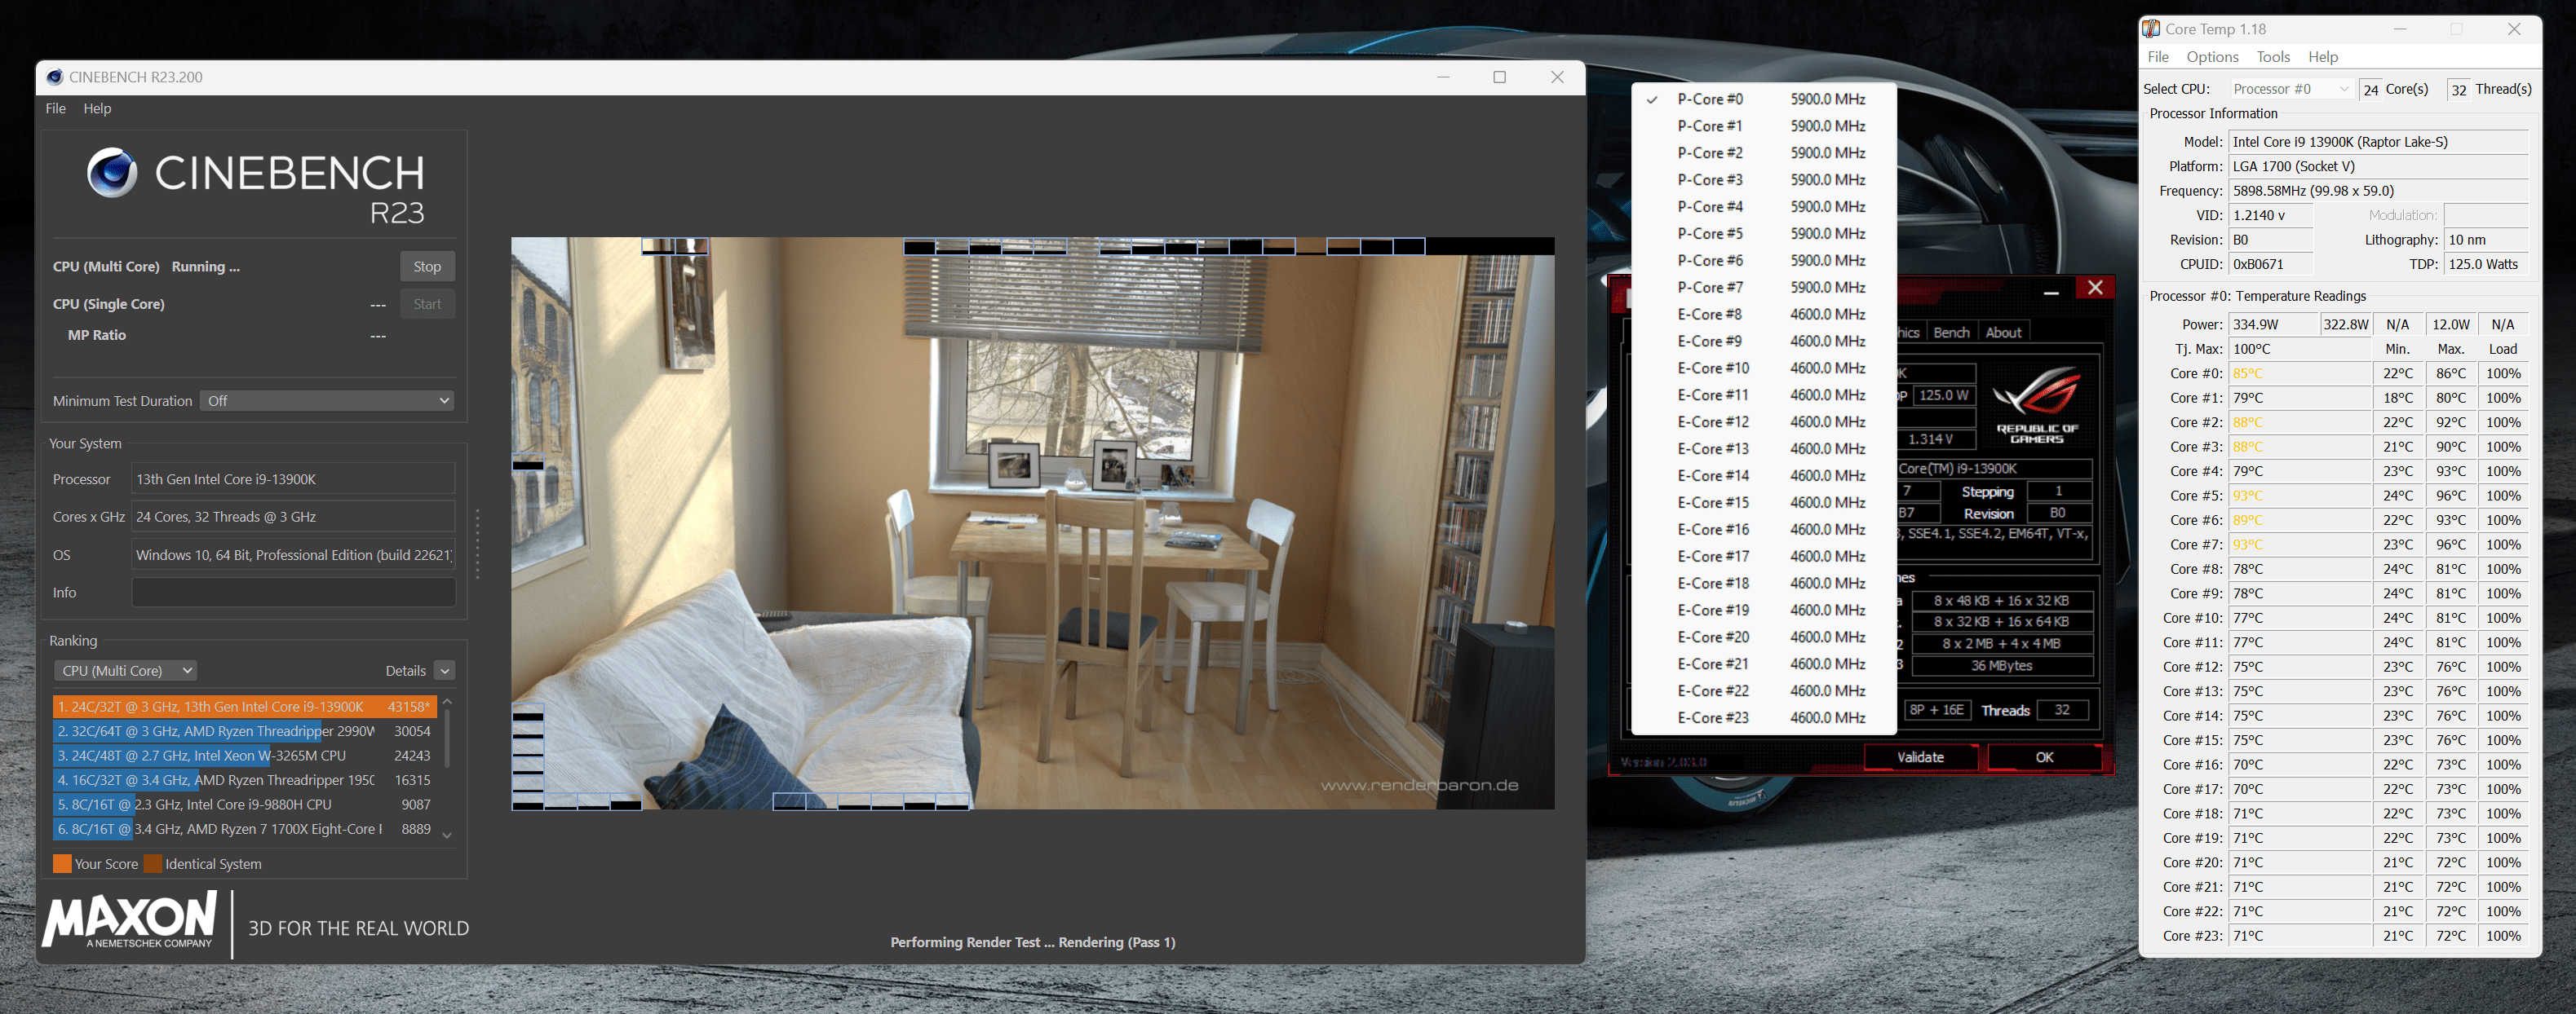Click the Cinebench R23 sphere logo
The image size is (2576, 1014).
coord(112,172)
